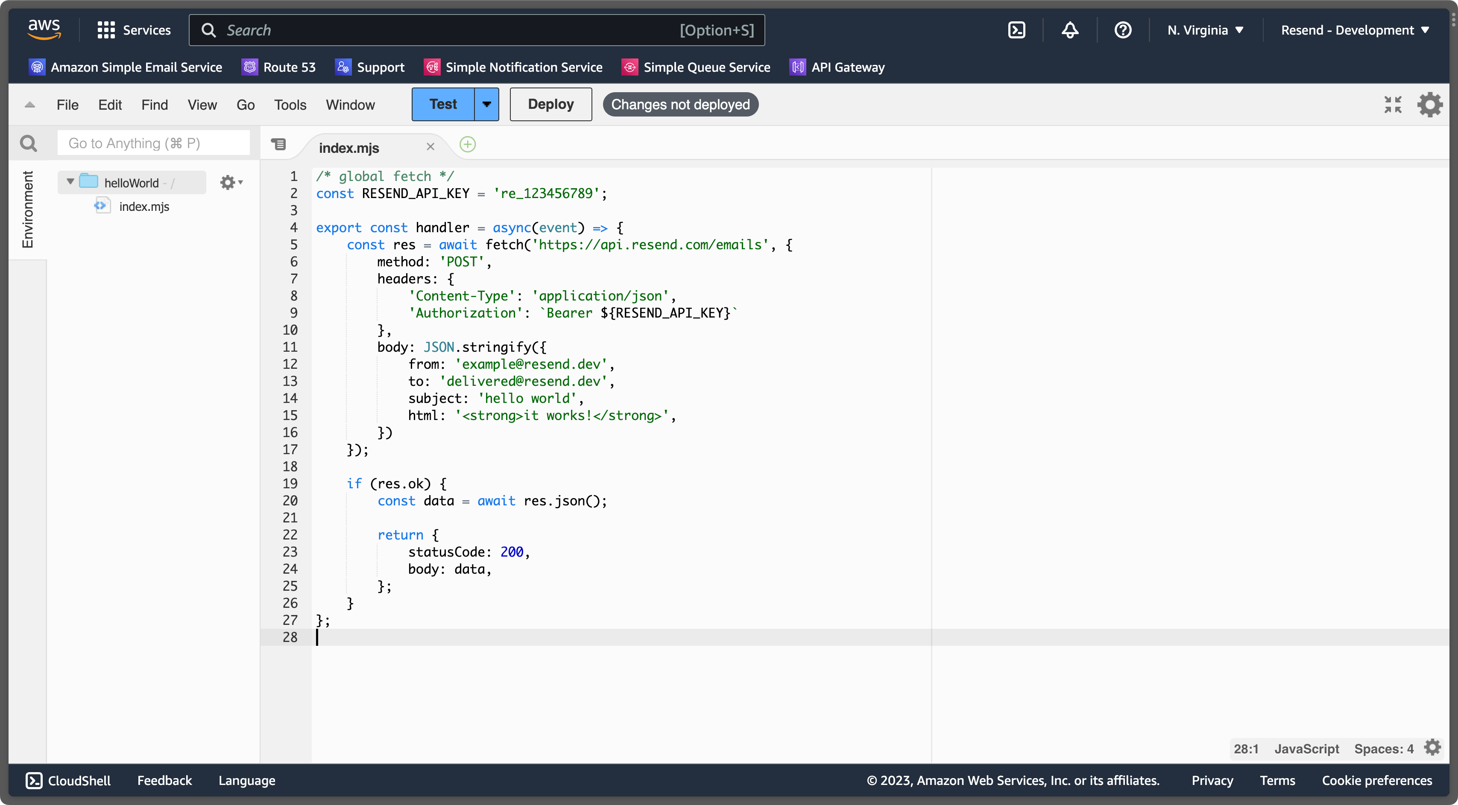The height and width of the screenshot is (805, 1458).
Task: Click the Deploy button
Action: [551, 104]
